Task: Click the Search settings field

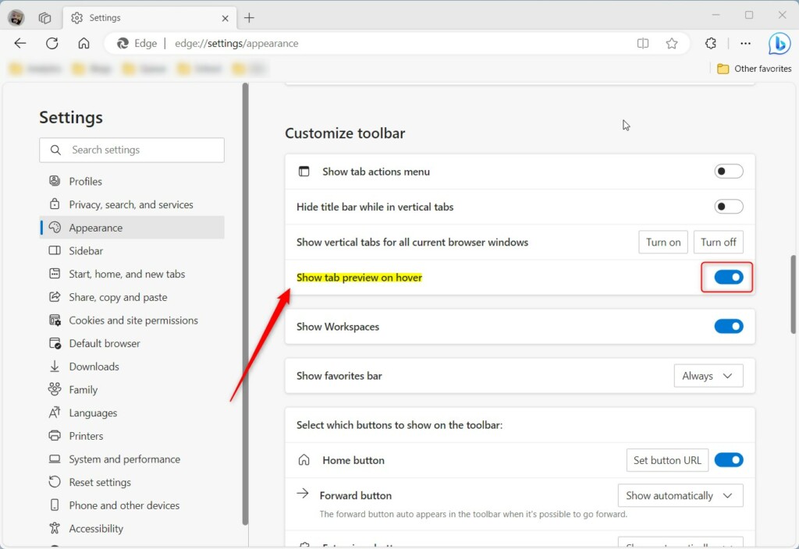Action: coord(131,150)
